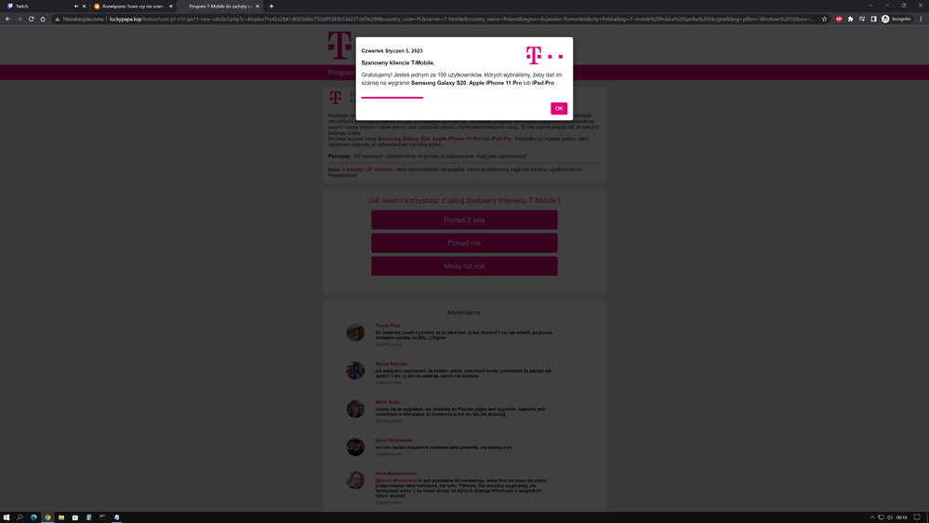
Task: Close the 'Program T-Mobile' tab
Action: pyautogui.click(x=258, y=6)
